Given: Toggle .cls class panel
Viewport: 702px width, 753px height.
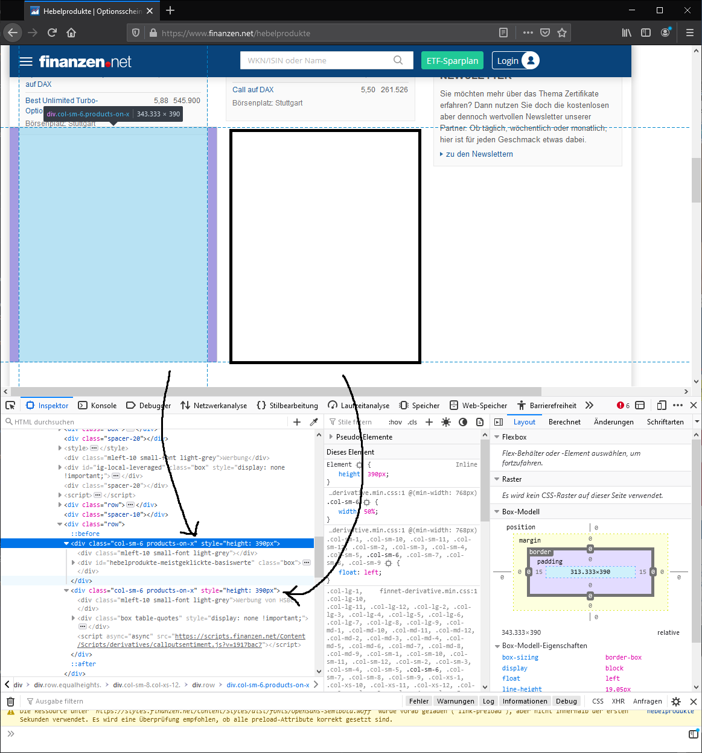Looking at the screenshot, I should tap(412, 422).
